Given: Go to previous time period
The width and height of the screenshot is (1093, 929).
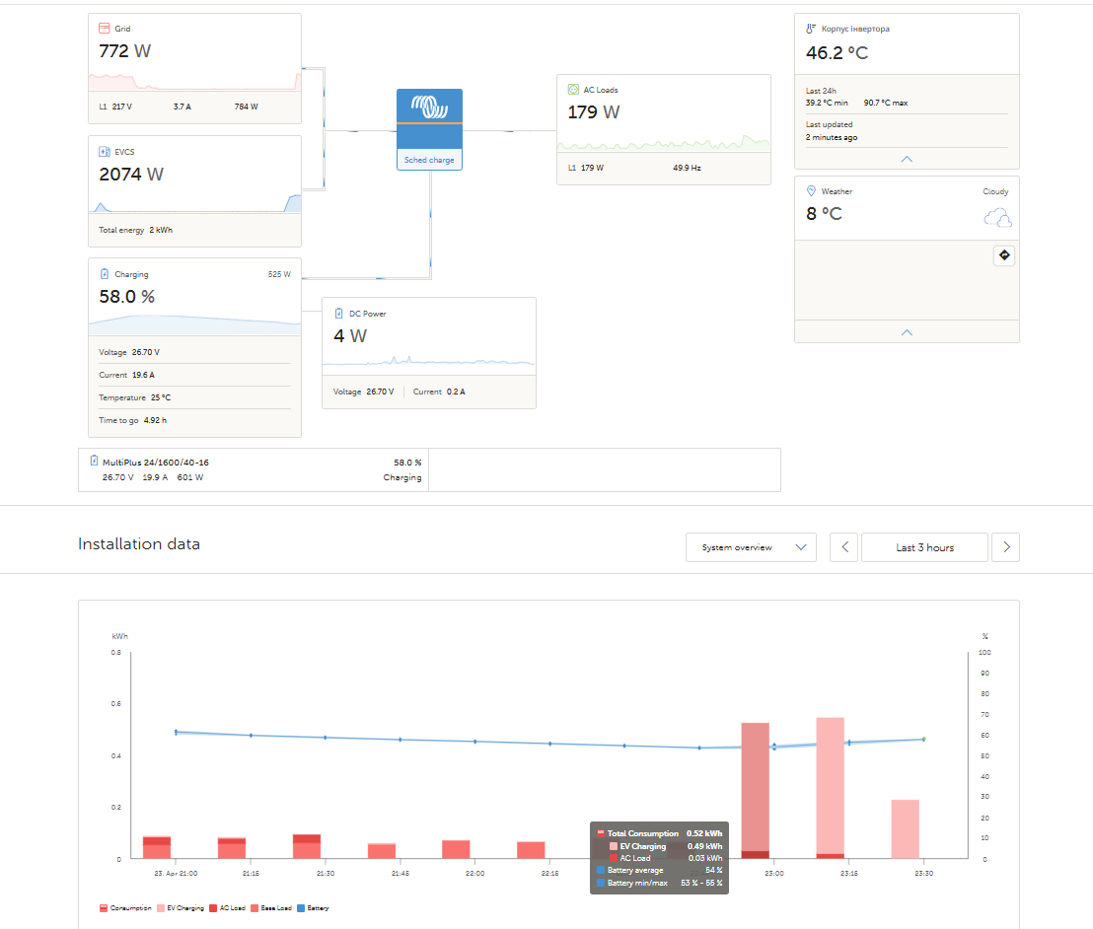Looking at the screenshot, I should (843, 547).
